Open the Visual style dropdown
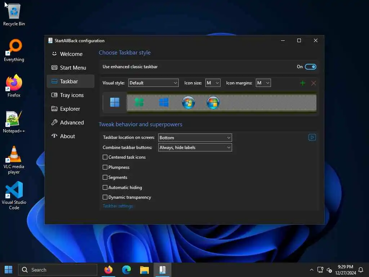369x277 pixels. point(153,83)
